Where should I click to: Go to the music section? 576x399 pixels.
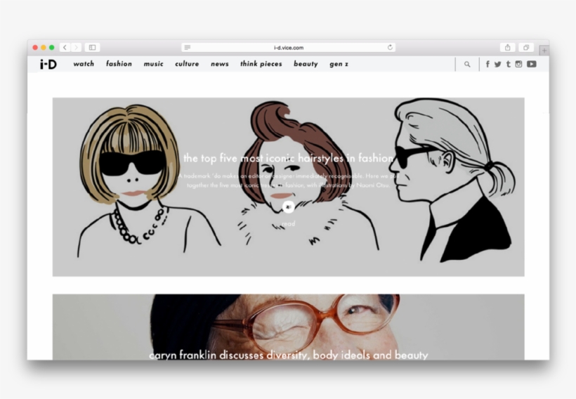pos(154,64)
